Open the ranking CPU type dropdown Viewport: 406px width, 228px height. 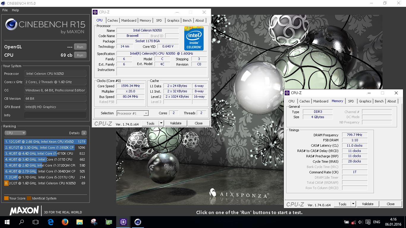tap(15, 133)
